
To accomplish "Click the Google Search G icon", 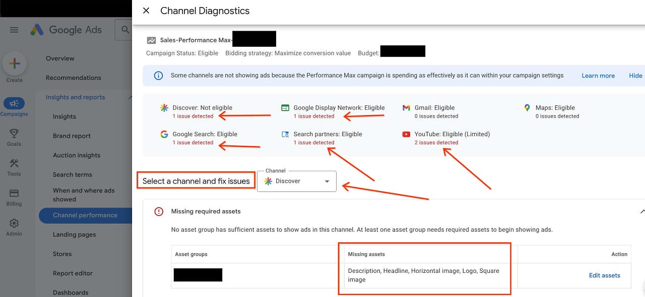I will point(164,134).
